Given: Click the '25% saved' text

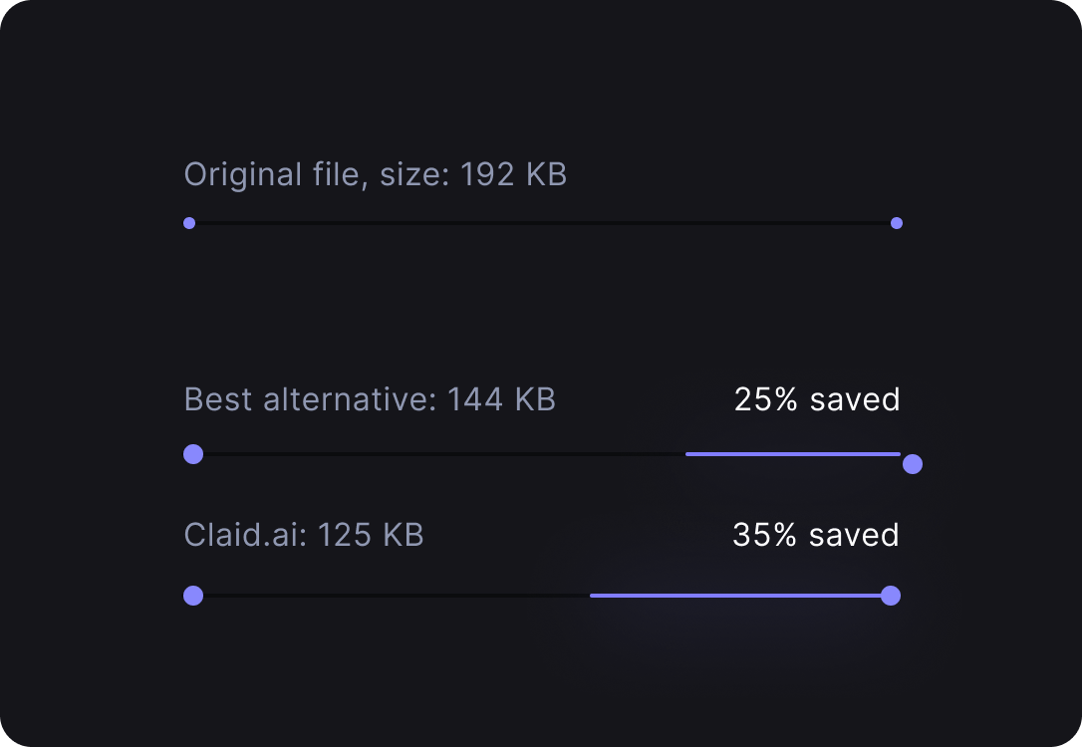Looking at the screenshot, I should [x=817, y=399].
